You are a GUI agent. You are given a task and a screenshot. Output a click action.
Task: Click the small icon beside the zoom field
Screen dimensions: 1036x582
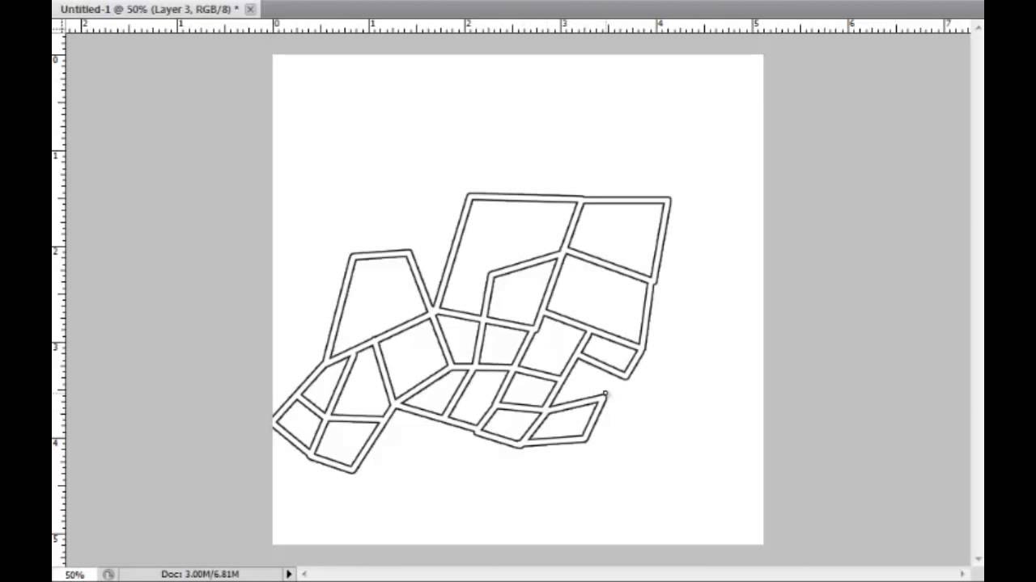point(108,574)
